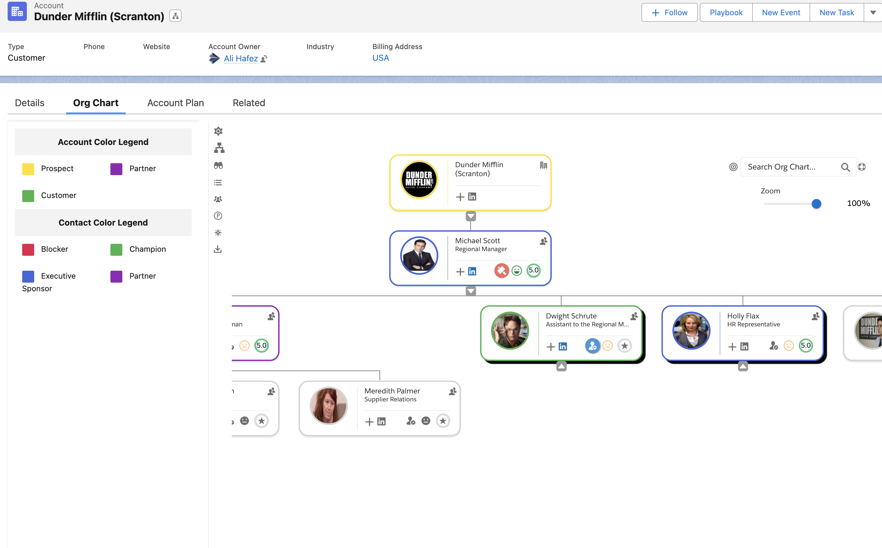This screenshot has width=882, height=548.
Task: Click the blue Executive Sponsor swatch
Action: pyautogui.click(x=28, y=276)
